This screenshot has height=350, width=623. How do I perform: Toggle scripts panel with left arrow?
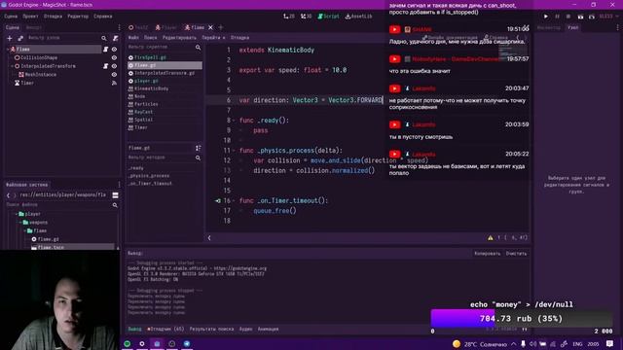tap(209, 237)
